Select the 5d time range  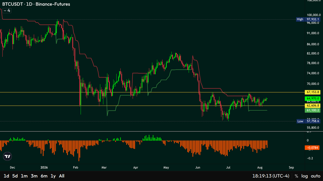tap(15, 176)
